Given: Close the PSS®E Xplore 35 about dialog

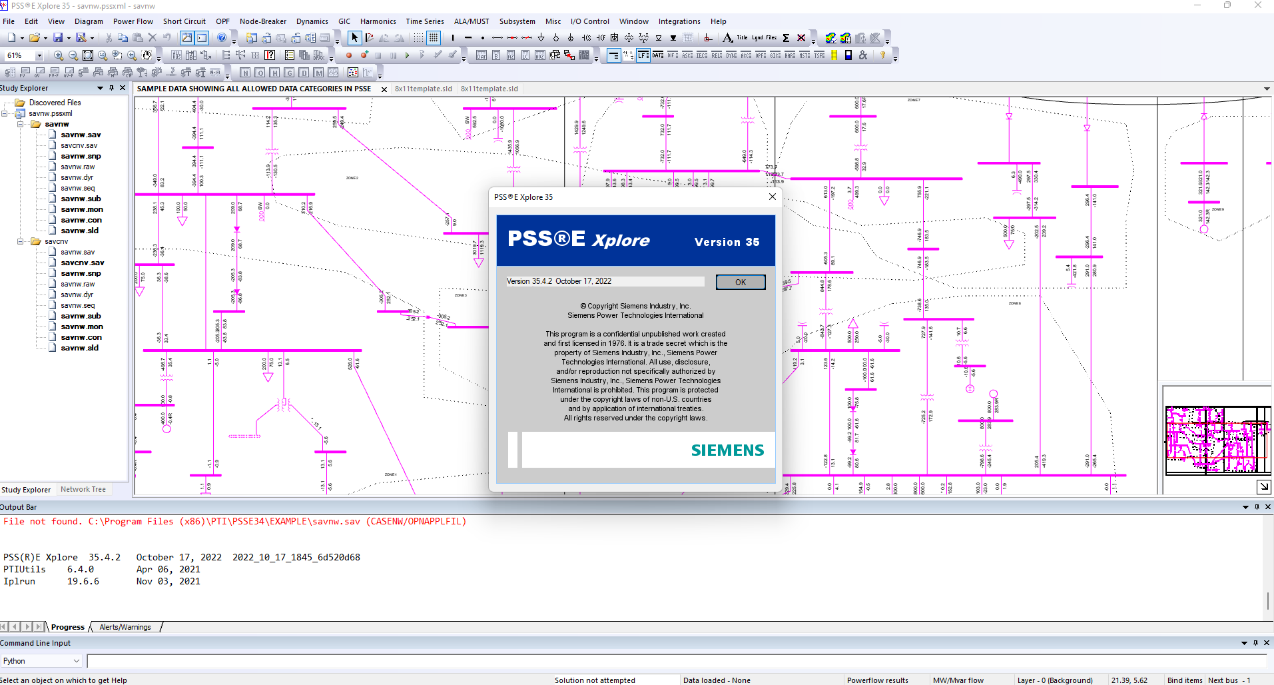Looking at the screenshot, I should pos(773,197).
